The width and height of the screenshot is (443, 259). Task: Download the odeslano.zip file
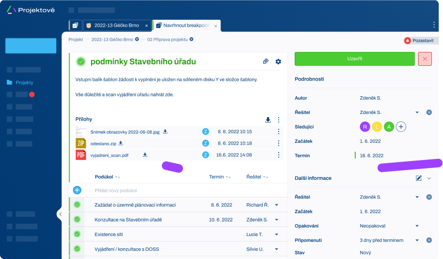point(121,143)
